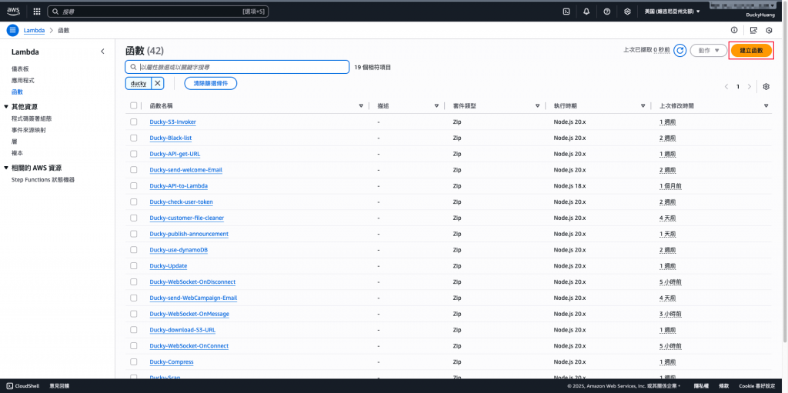The image size is (788, 393).
Task: Open Step Functions 狀態機器 sidebar item
Action: [43, 179]
